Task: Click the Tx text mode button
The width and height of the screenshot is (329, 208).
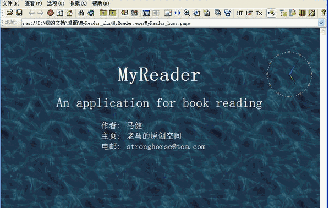Action: pyautogui.click(x=259, y=13)
